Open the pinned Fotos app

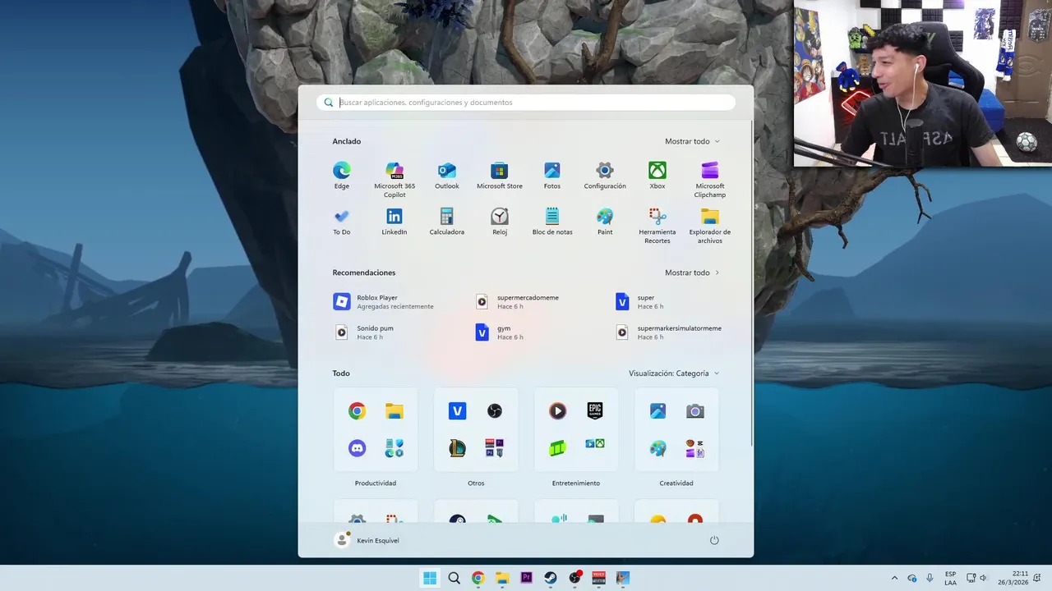point(552,176)
